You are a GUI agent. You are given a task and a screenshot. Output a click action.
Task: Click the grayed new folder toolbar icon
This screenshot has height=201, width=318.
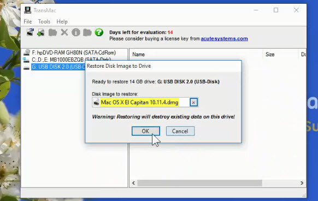(x=53, y=32)
